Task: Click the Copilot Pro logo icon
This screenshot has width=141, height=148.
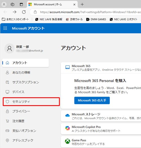Action: pyautogui.click(x=67, y=128)
